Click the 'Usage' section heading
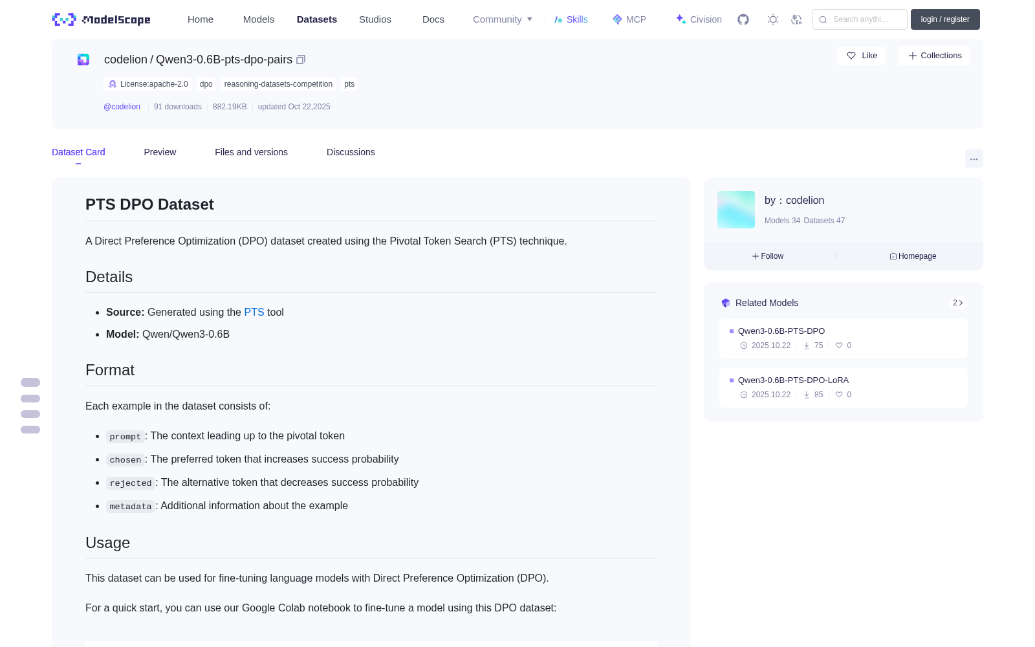The height and width of the screenshot is (647, 1035). (x=107, y=543)
